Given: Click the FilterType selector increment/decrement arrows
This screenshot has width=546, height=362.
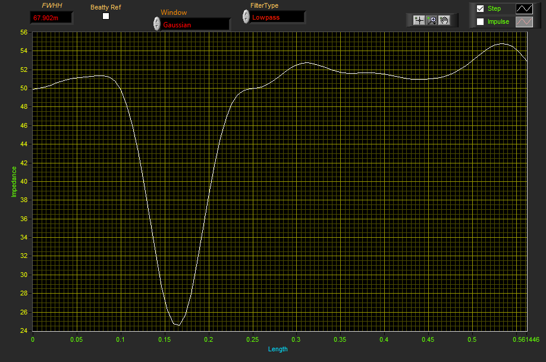Looking at the screenshot, I should (246, 17).
